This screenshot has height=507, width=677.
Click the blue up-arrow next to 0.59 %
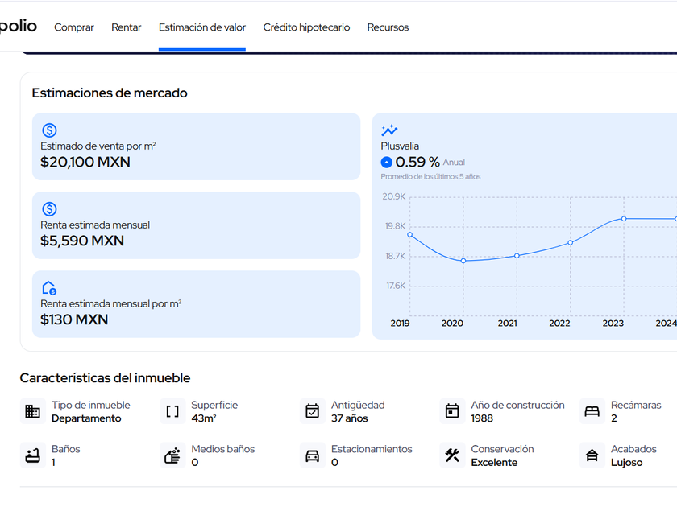(387, 162)
